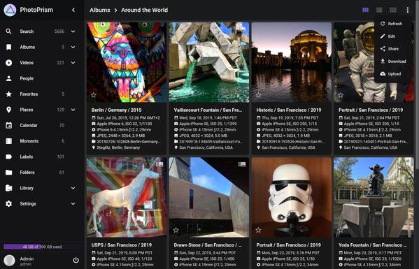The height and width of the screenshot is (269, 419).
Task: Open the Moments sidebar item
Action: click(x=42, y=141)
